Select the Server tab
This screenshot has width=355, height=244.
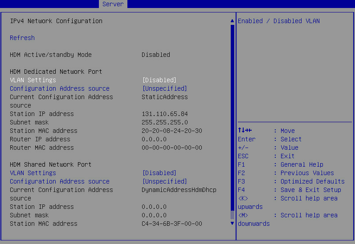click(113, 4)
